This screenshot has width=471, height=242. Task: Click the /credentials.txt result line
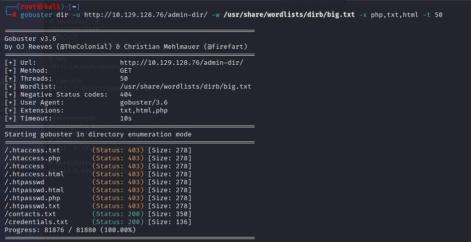point(98,222)
